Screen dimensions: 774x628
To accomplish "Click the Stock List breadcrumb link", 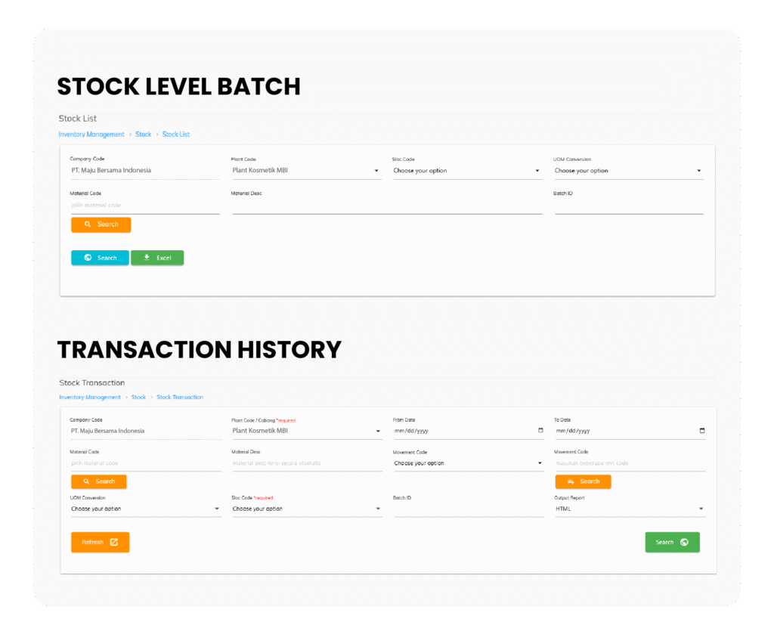I will coord(175,135).
